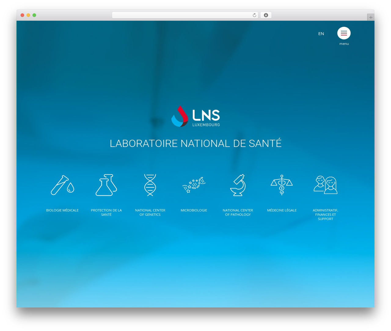Image resolution: width=391 pixels, height=331 pixels.
Task: Select the Protection de la Santé flask icon
Action: pos(106,185)
